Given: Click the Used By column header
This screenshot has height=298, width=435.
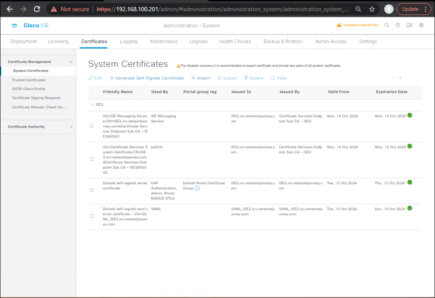Looking at the screenshot, I should coord(160,92).
